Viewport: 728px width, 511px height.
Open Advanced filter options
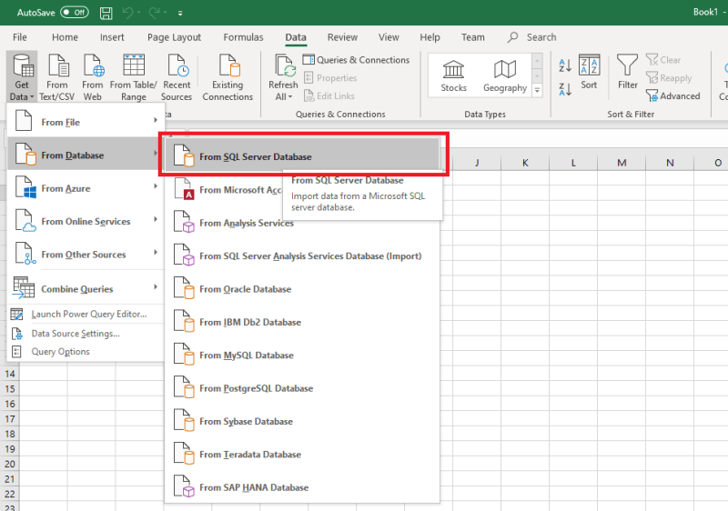672,96
